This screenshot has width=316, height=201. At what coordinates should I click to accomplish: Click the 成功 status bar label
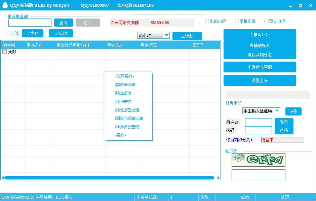click(x=245, y=197)
